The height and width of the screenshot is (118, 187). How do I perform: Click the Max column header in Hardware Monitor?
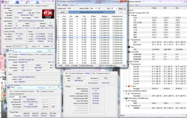coord(181,8)
